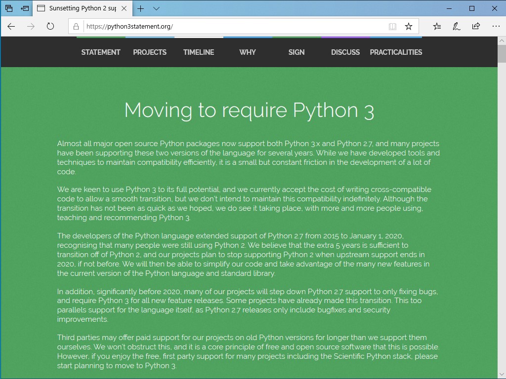506x379 pixels.
Task: Go back to the previous page
Action: pyautogui.click(x=11, y=27)
